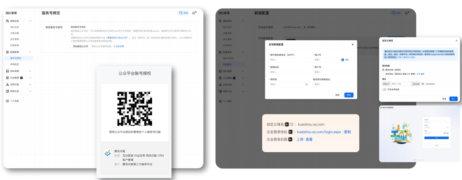The width and height of the screenshot is (462, 180).
Task: Click 基础信息 icon in 服务号绑定 window sidebar
Action: 7,21
